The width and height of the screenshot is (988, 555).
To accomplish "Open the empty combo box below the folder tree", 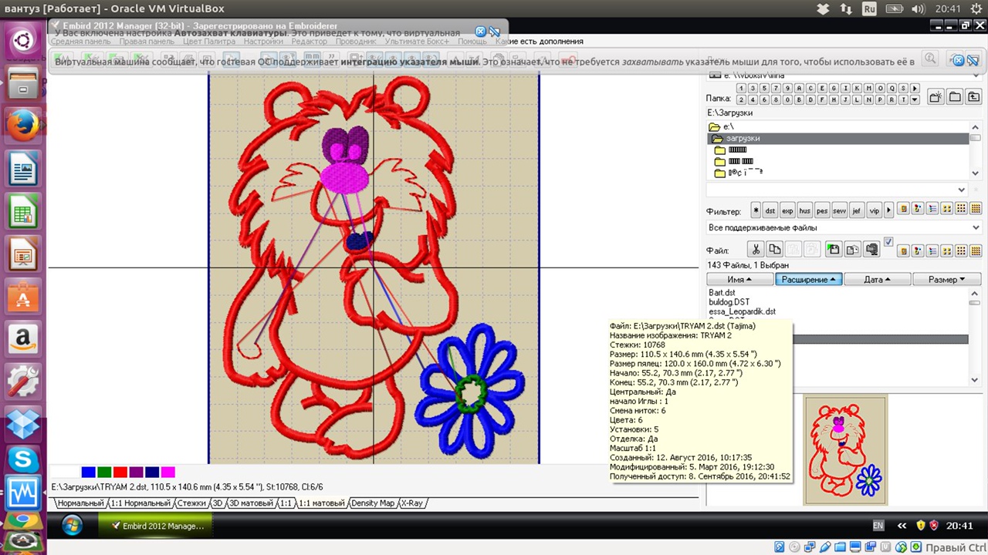I will coord(961,190).
